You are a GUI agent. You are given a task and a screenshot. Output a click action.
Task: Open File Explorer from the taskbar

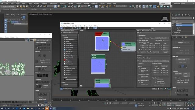click(28, 108)
